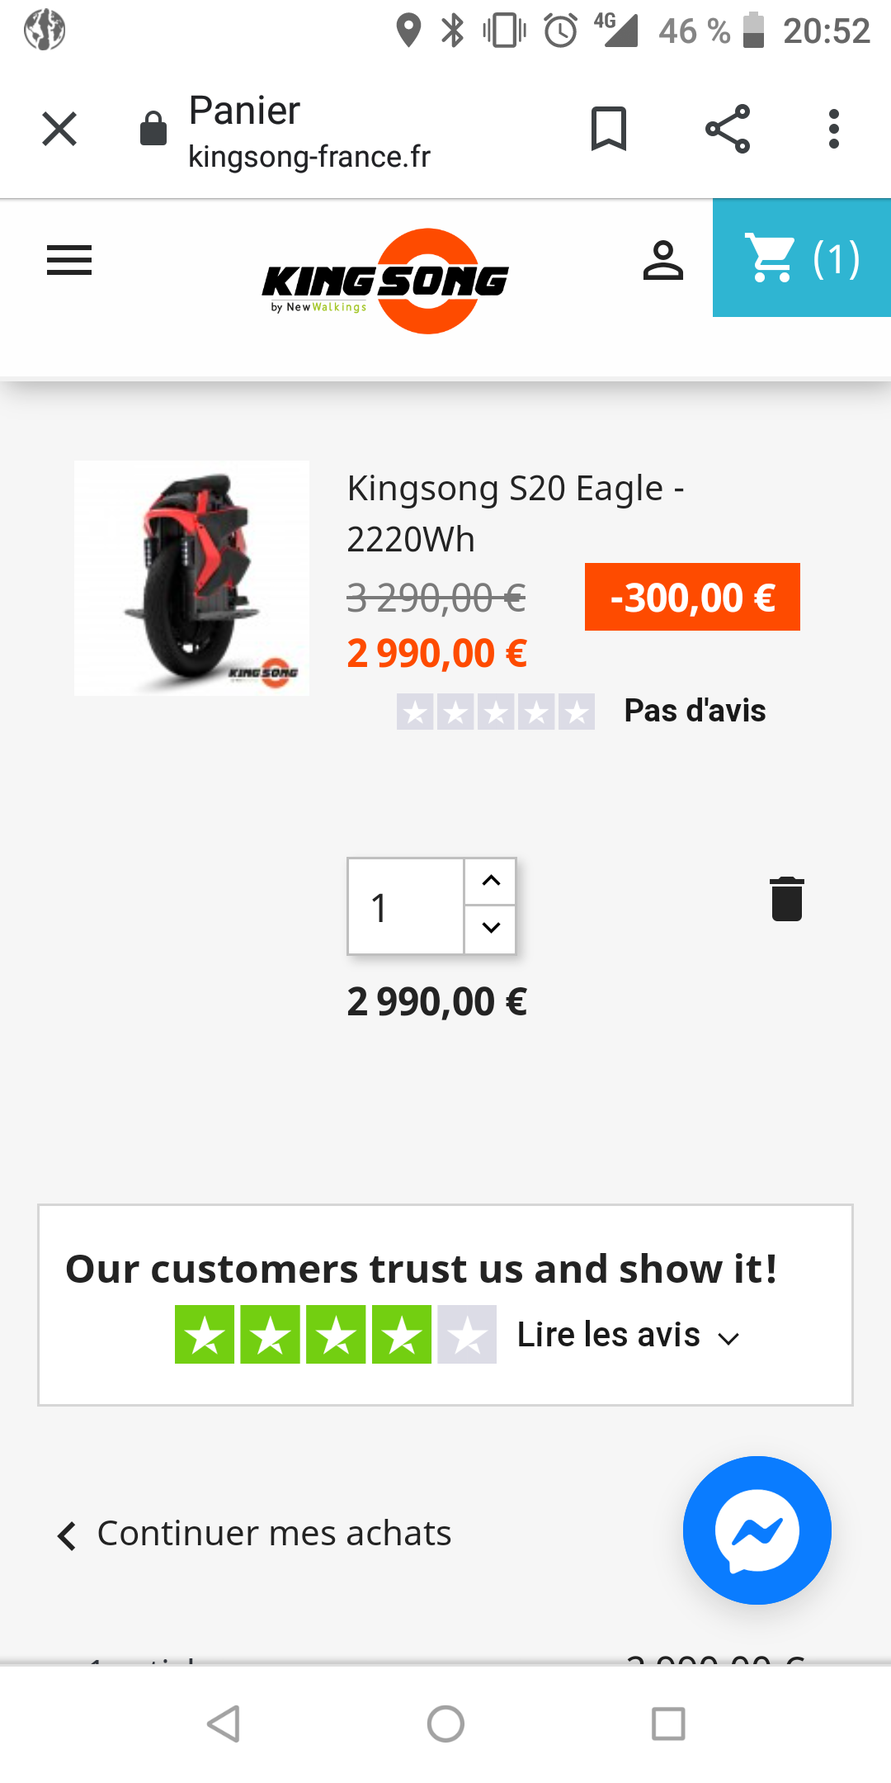Image resolution: width=891 pixels, height=1783 pixels.
Task: Open the shopping cart with one item
Action: (802, 258)
